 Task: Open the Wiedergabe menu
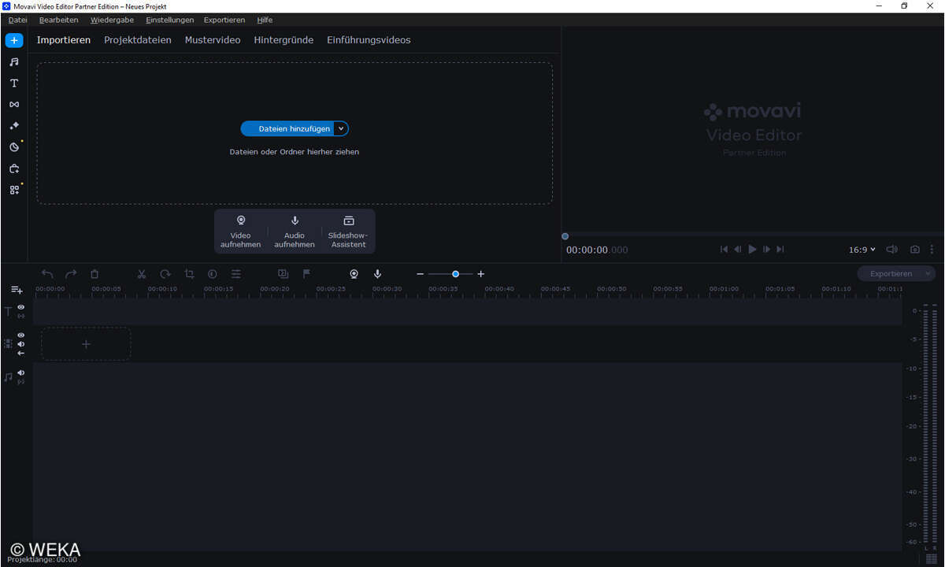click(112, 20)
